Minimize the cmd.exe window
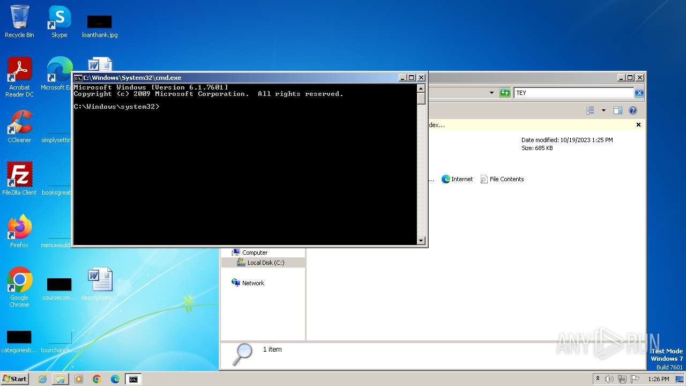686x386 pixels. pos(402,78)
